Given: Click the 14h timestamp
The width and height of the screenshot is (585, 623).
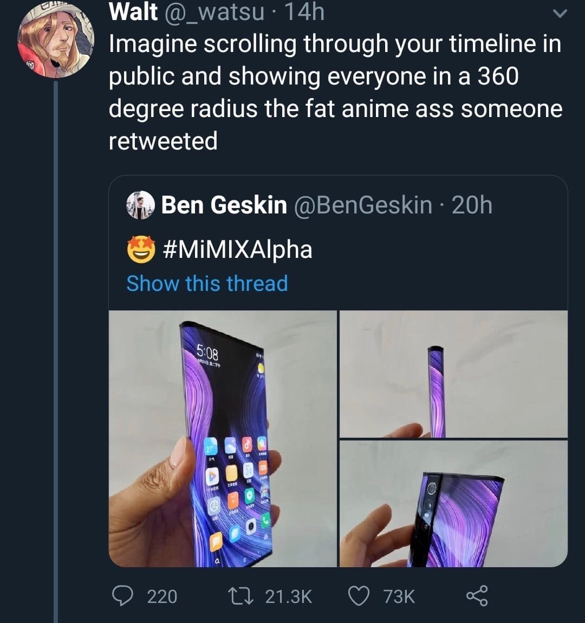Looking at the screenshot, I should [x=304, y=12].
